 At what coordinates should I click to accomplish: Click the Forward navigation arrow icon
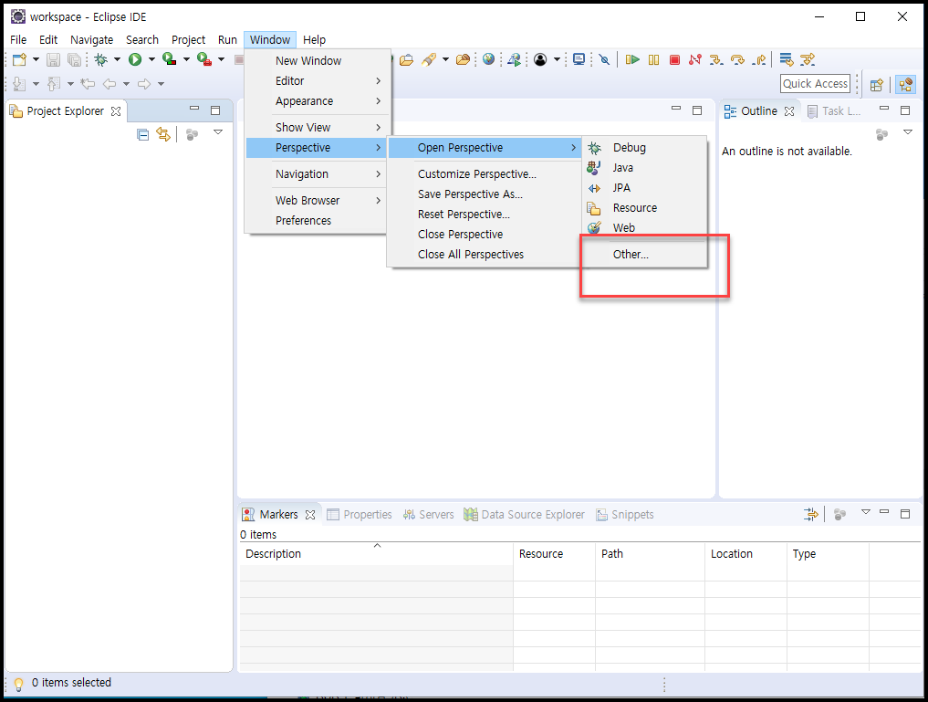pos(144,84)
